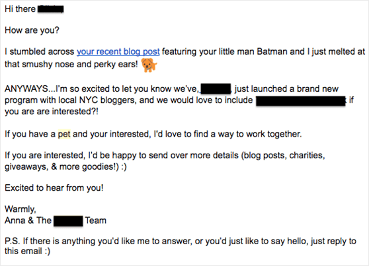Click the word "Batman" in the email
The height and width of the screenshot is (266, 369).
(272, 51)
